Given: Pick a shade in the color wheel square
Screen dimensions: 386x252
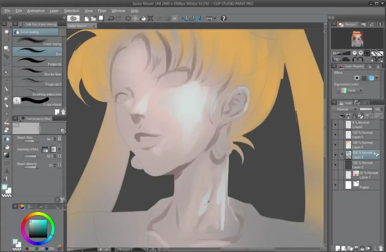Looking at the screenshot, I should [38, 228].
